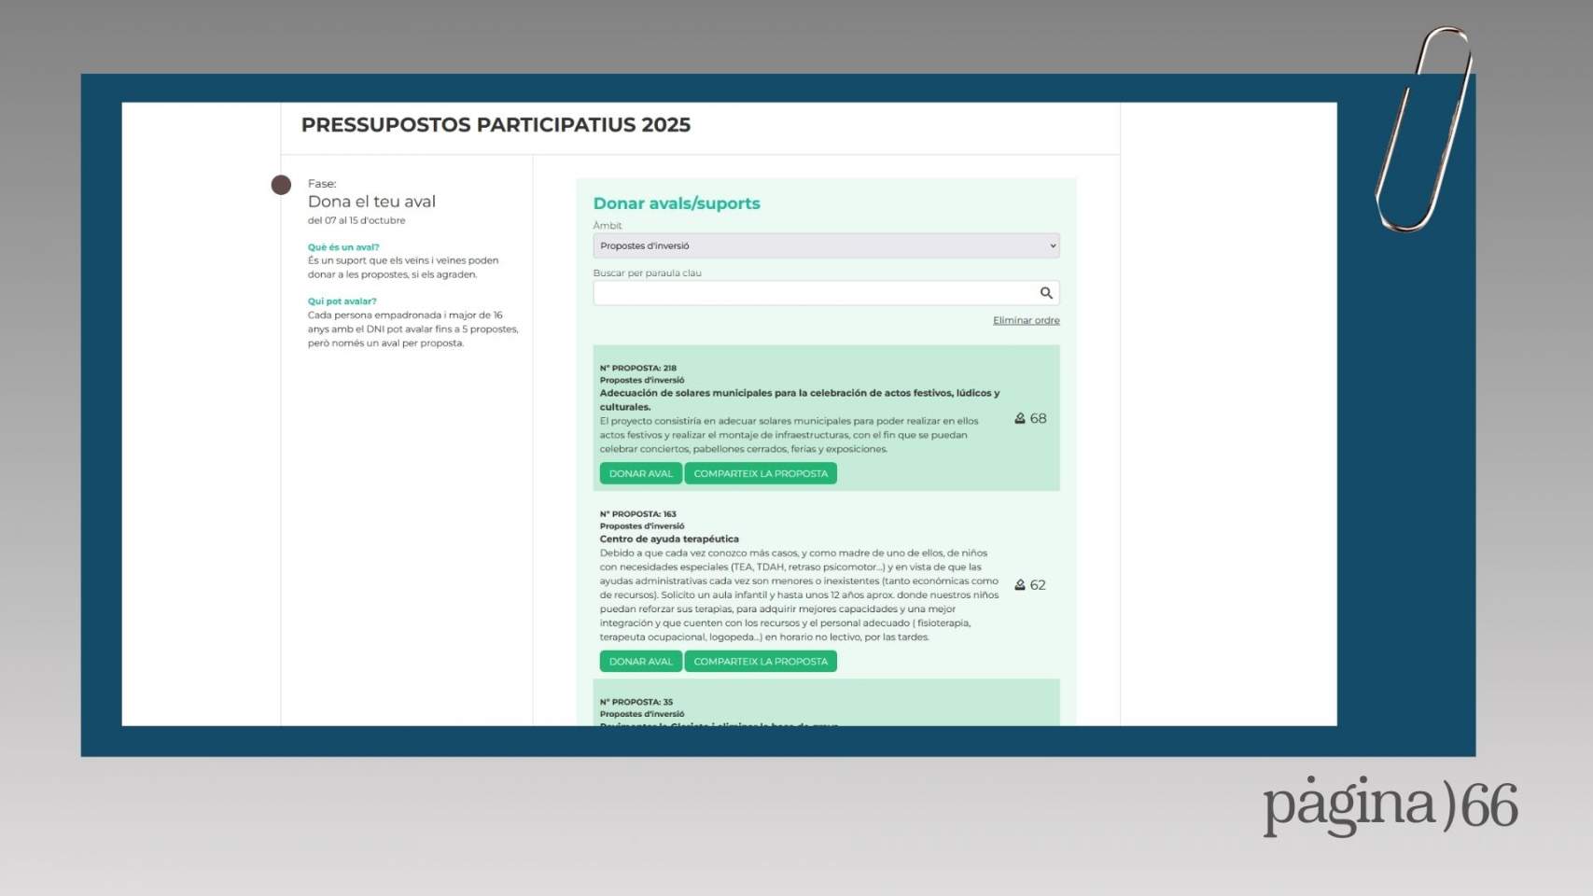Image resolution: width=1593 pixels, height=896 pixels.
Task: Click the página 66 logo
Action: (1390, 805)
